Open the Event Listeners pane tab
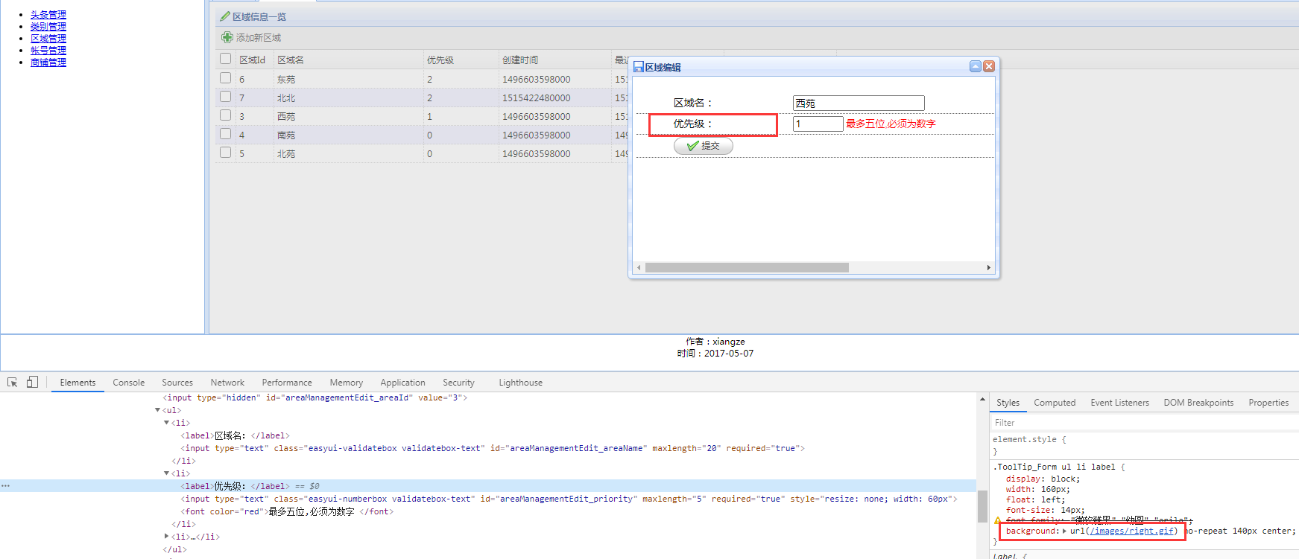The image size is (1299, 559). pos(1120,403)
